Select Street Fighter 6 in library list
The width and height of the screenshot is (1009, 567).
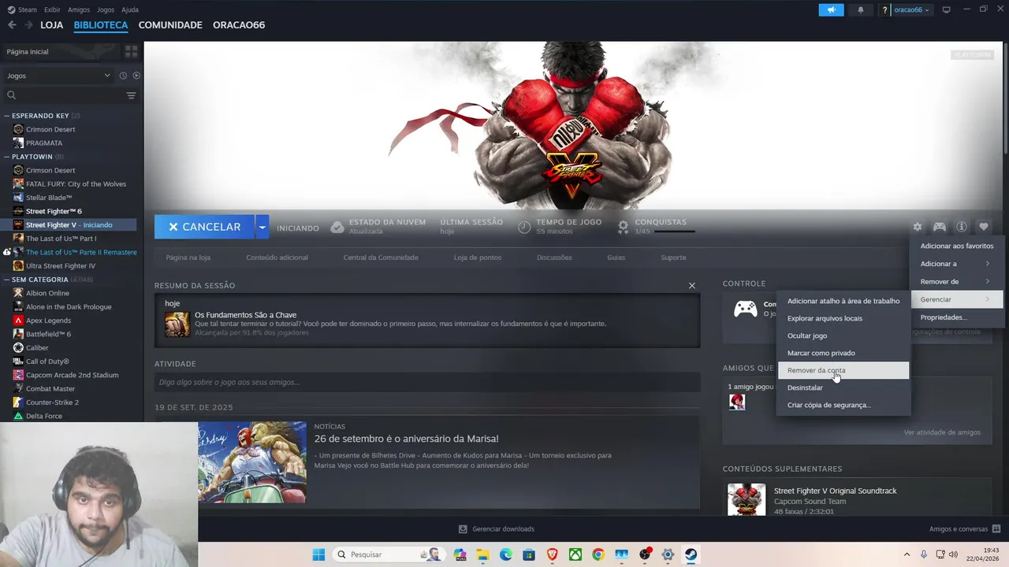54,211
